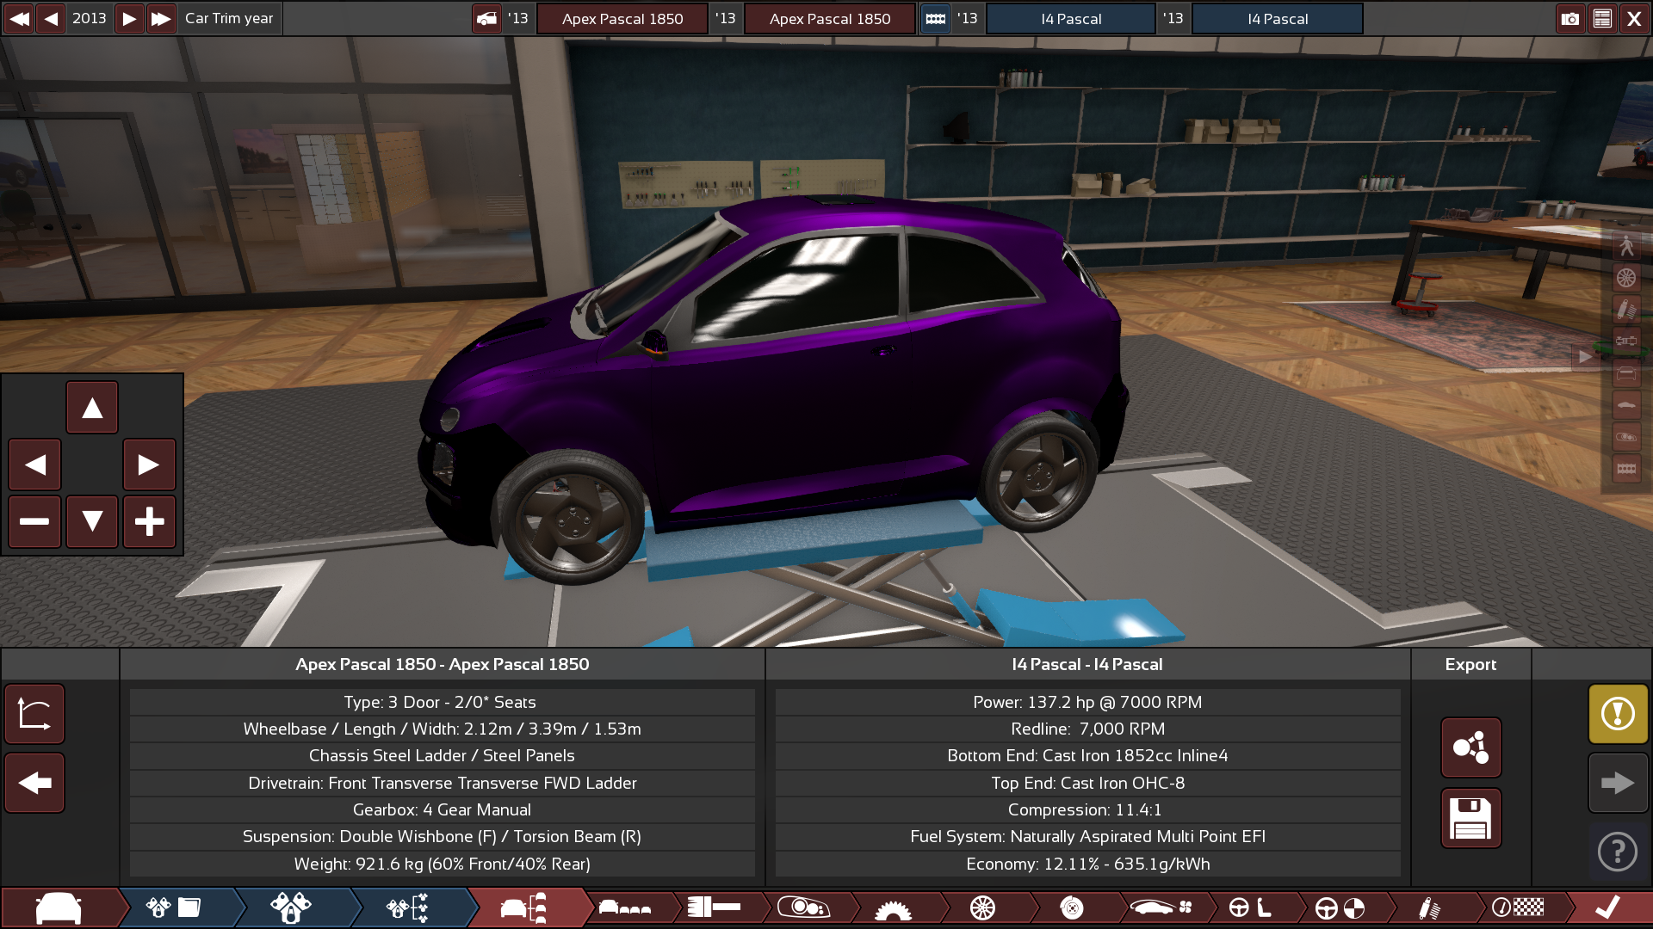1653x929 pixels.
Task: Click the 'Chassis Steel Ladder / Steel Panels' row
Action: 442,755
